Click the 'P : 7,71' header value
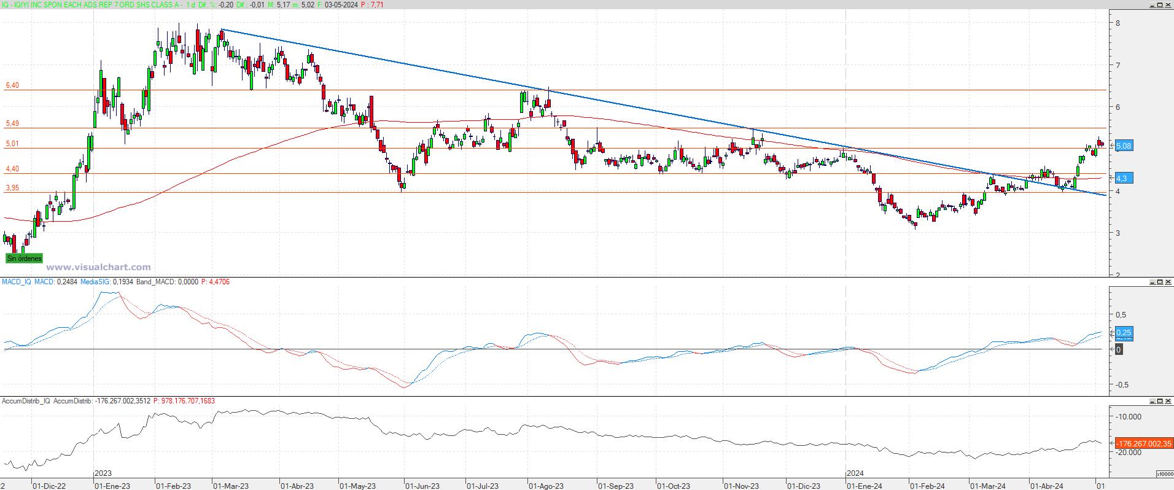Viewport: 1174px width, 490px height. (372, 4)
